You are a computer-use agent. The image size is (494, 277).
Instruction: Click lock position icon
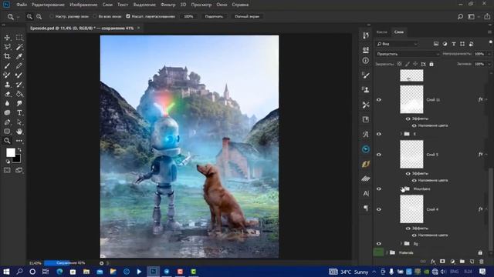coord(415,64)
